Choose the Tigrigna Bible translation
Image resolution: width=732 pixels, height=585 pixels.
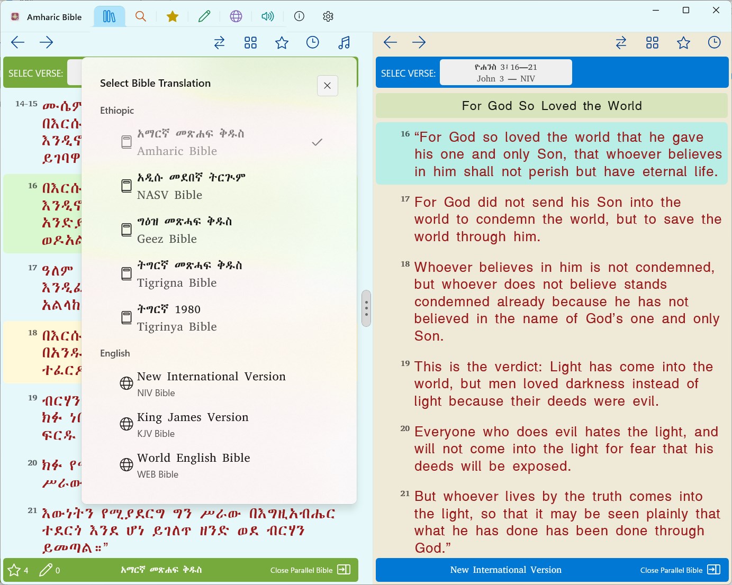[x=219, y=274]
